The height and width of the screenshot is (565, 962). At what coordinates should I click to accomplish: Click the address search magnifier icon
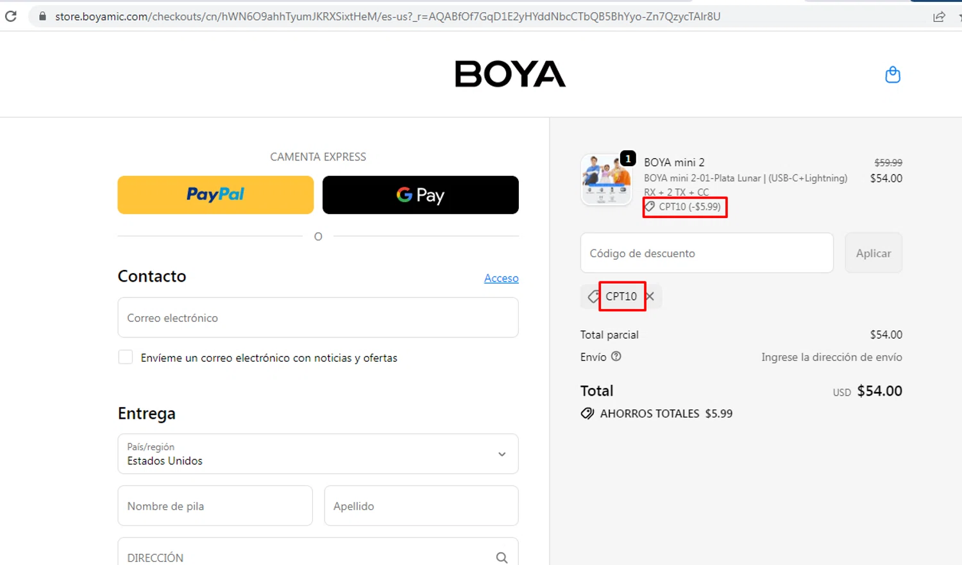pos(502,558)
